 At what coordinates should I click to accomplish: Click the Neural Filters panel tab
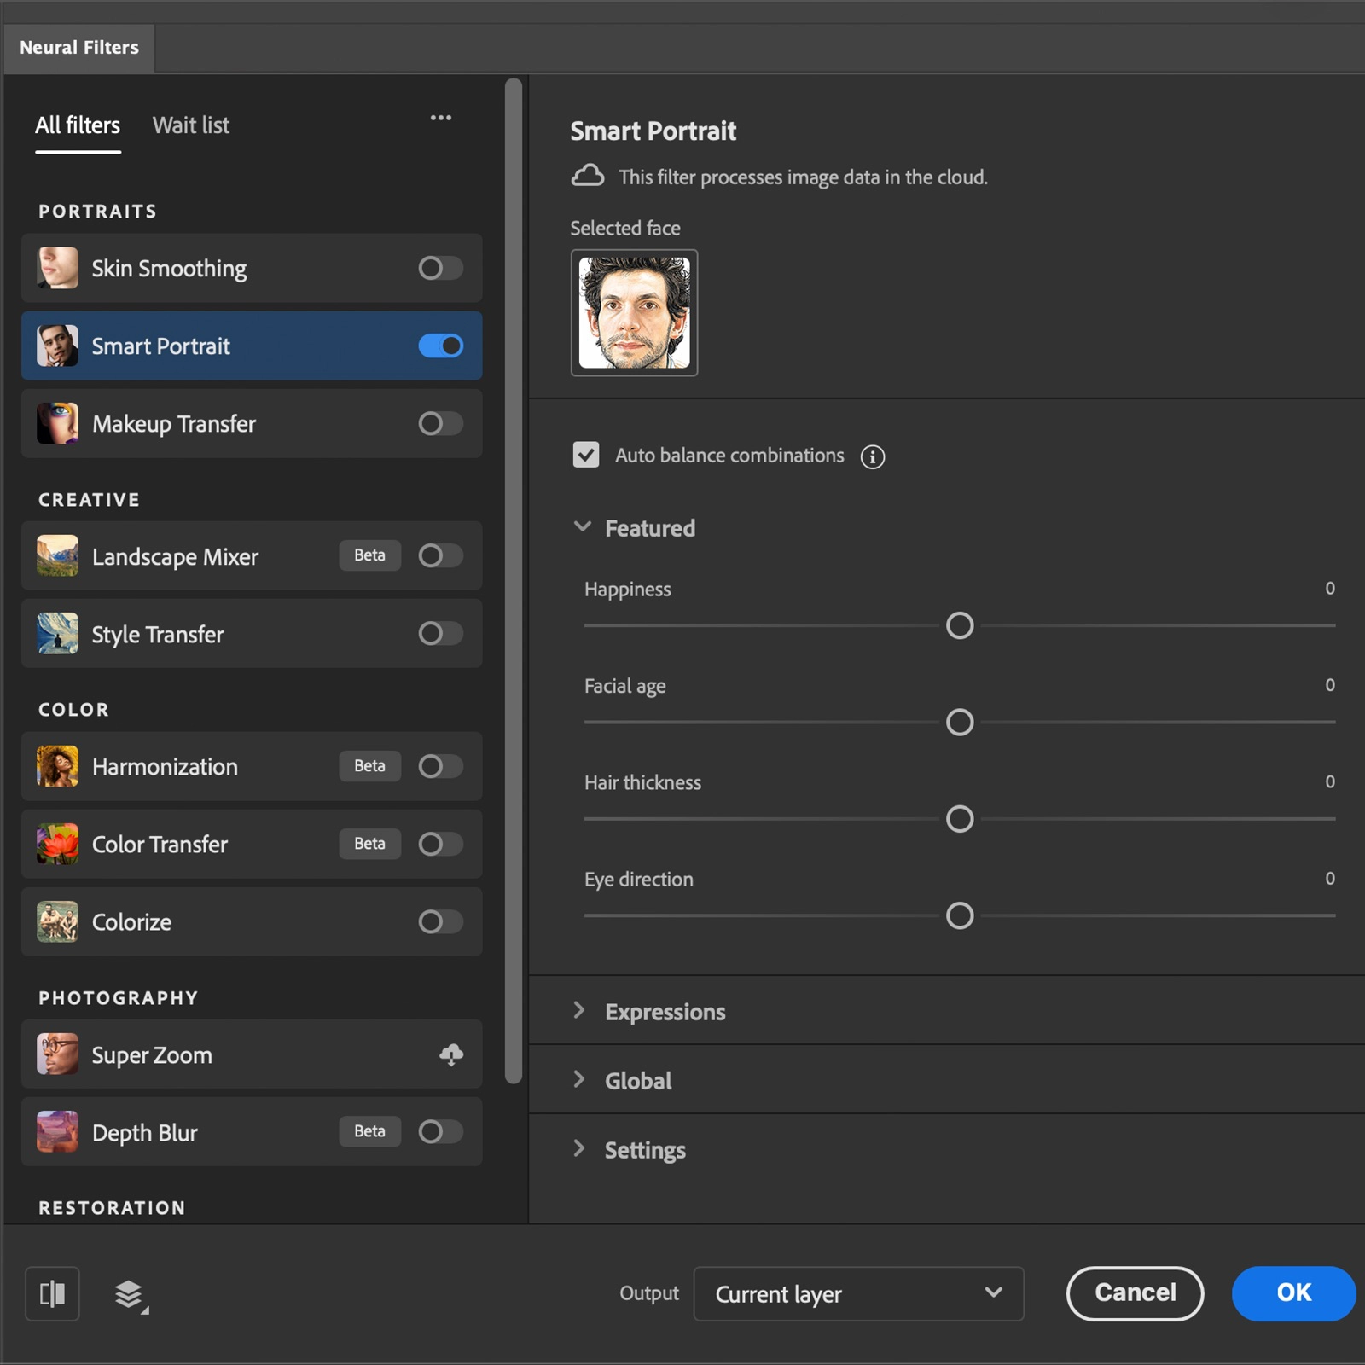[78, 48]
